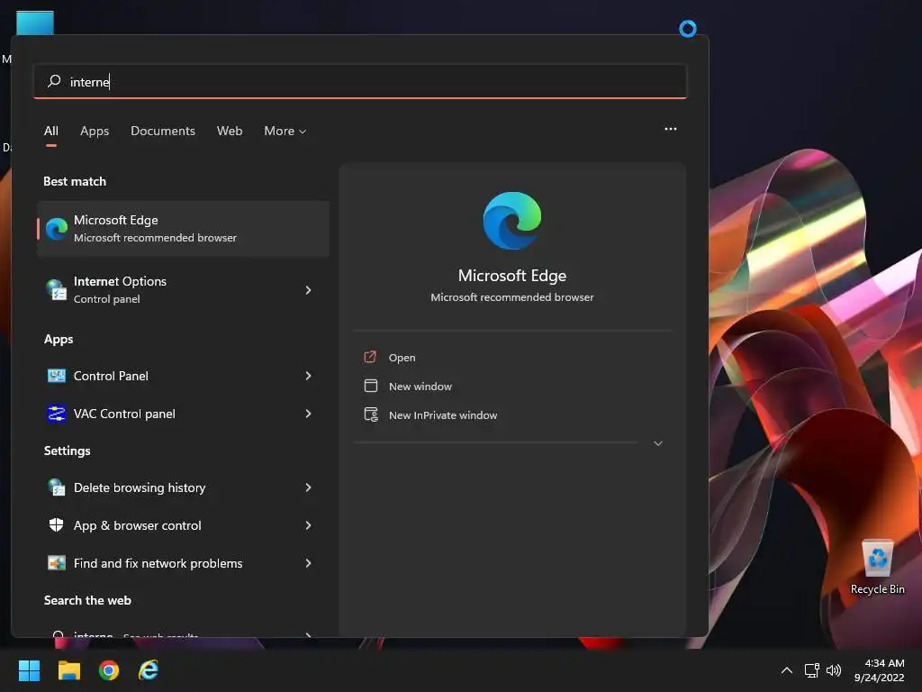
Task: Switch to the Web search tab
Action: tap(230, 131)
